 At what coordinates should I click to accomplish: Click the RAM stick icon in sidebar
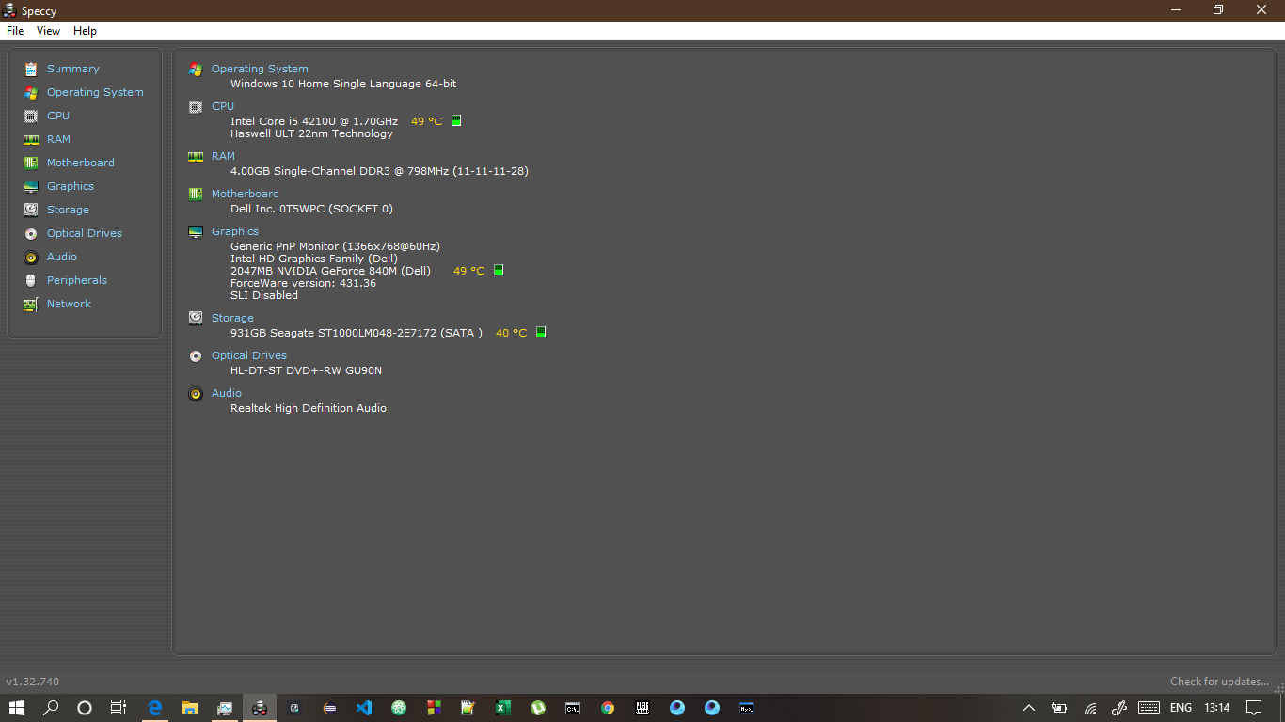(31, 139)
